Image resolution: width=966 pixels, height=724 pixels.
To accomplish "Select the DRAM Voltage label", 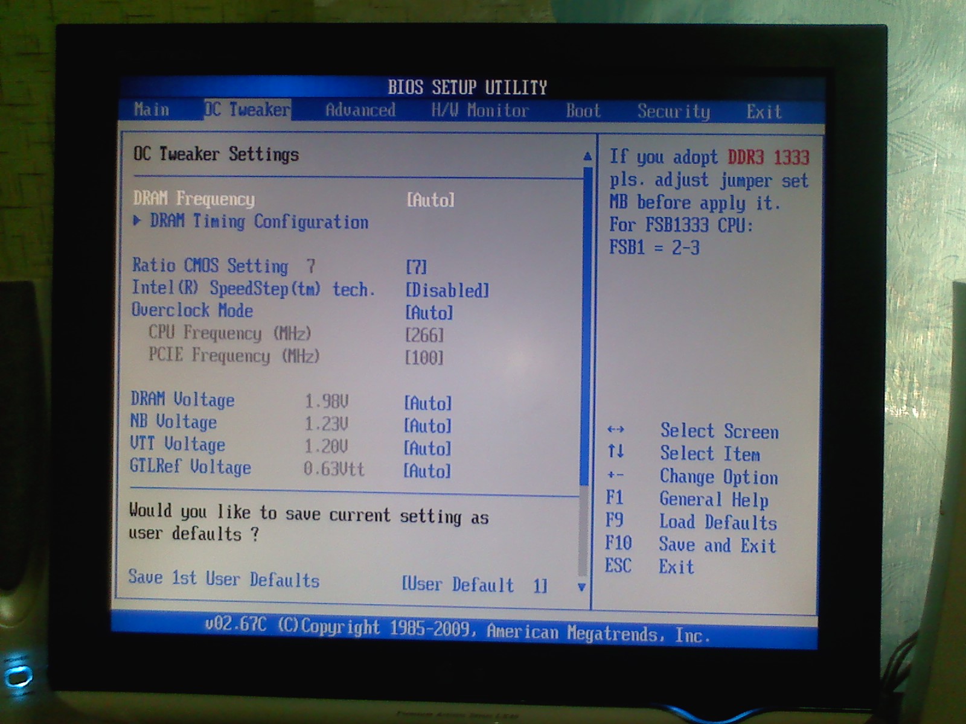I will click(182, 399).
